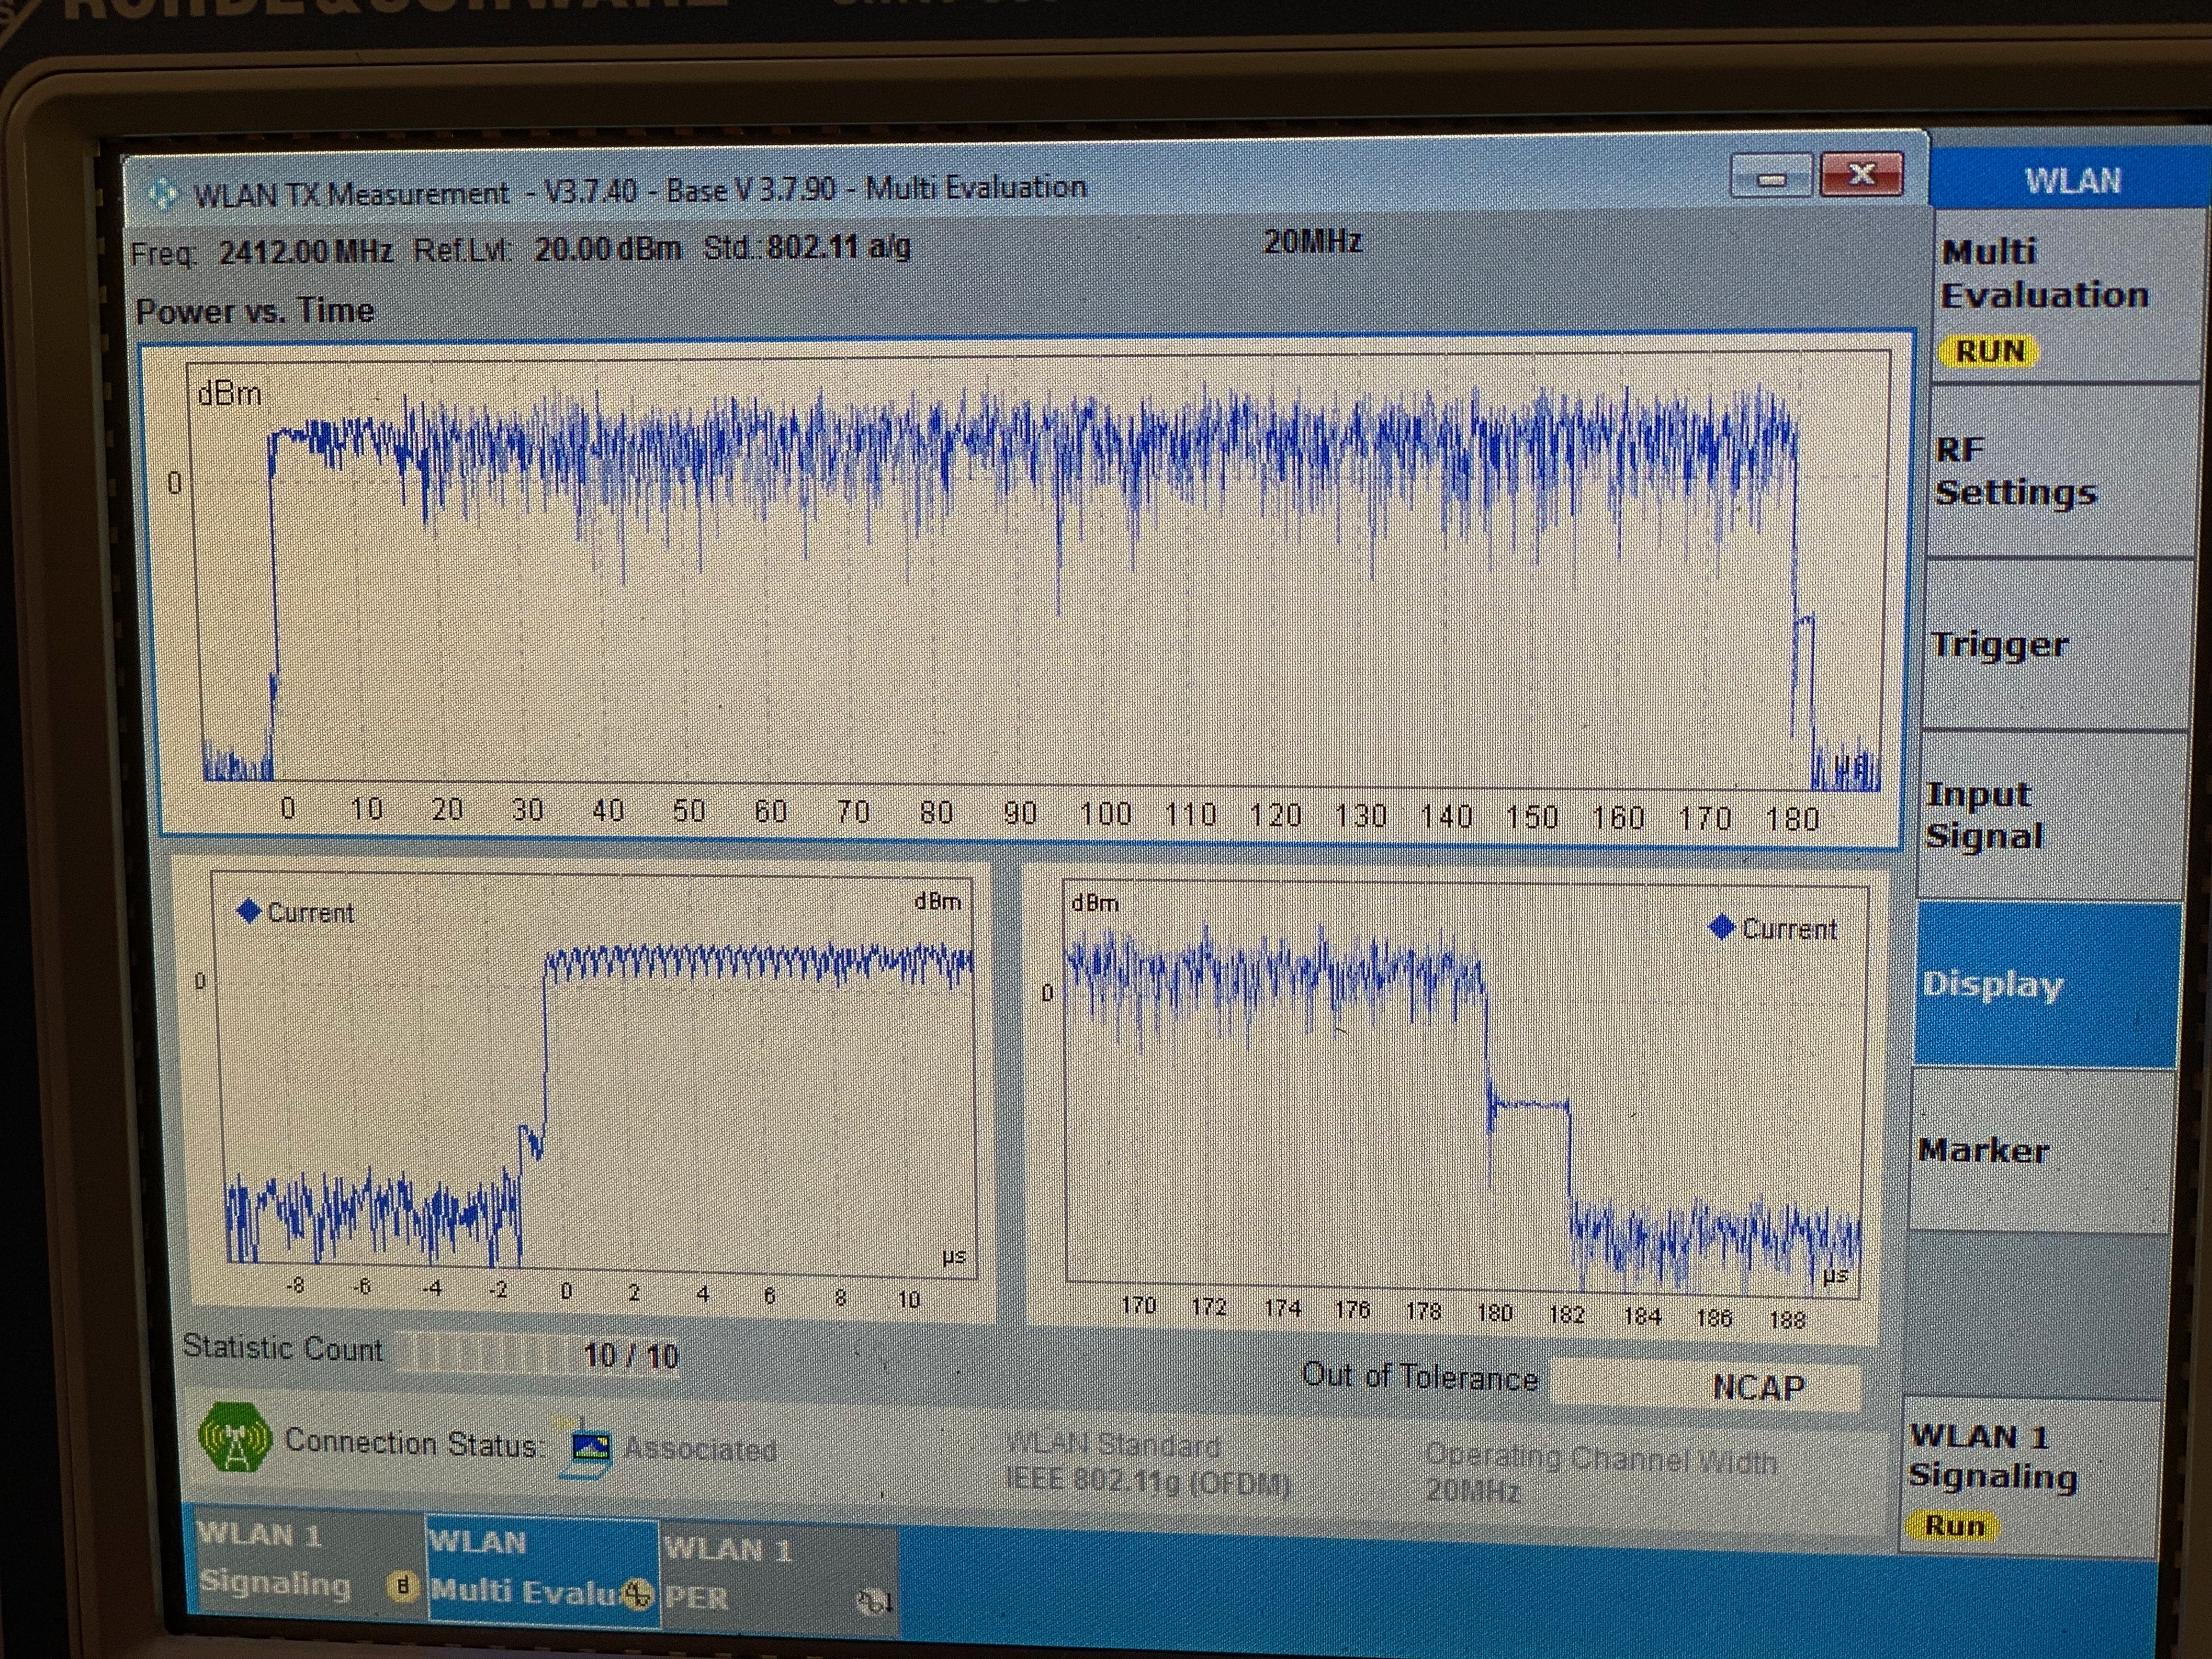
Task: Click the blue Current legend diamond in right graph
Action: 1722,928
